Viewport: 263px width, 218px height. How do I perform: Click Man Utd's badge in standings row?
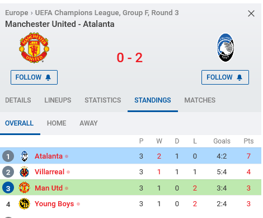point(24,188)
